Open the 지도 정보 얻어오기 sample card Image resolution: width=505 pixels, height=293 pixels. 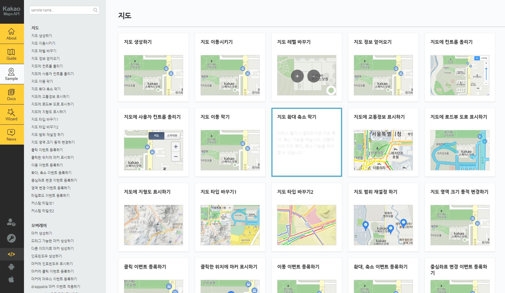point(383,67)
